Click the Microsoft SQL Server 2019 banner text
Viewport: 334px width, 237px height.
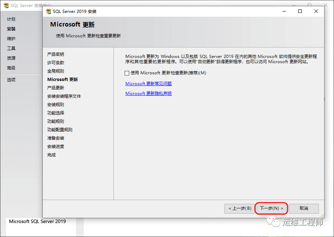click(x=37, y=221)
